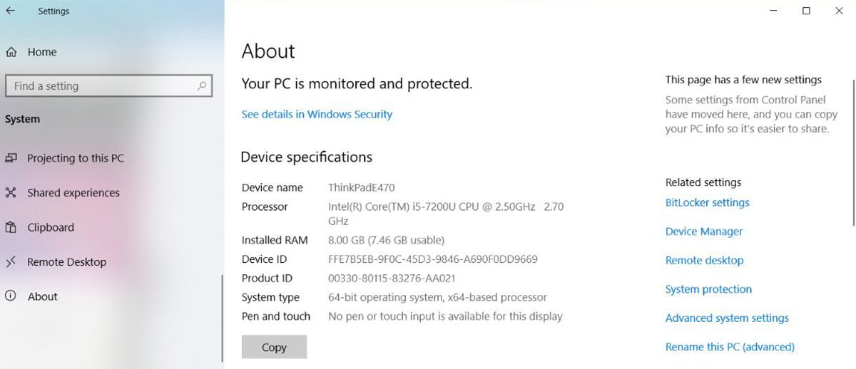The image size is (856, 369).
Task: Open Shared experiences settings page
Action: tap(73, 192)
